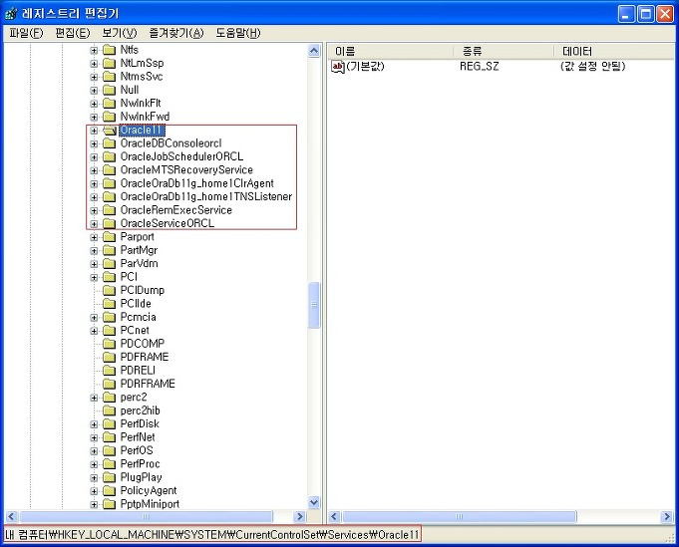Click the open Oracle11 folder icon

point(110,131)
